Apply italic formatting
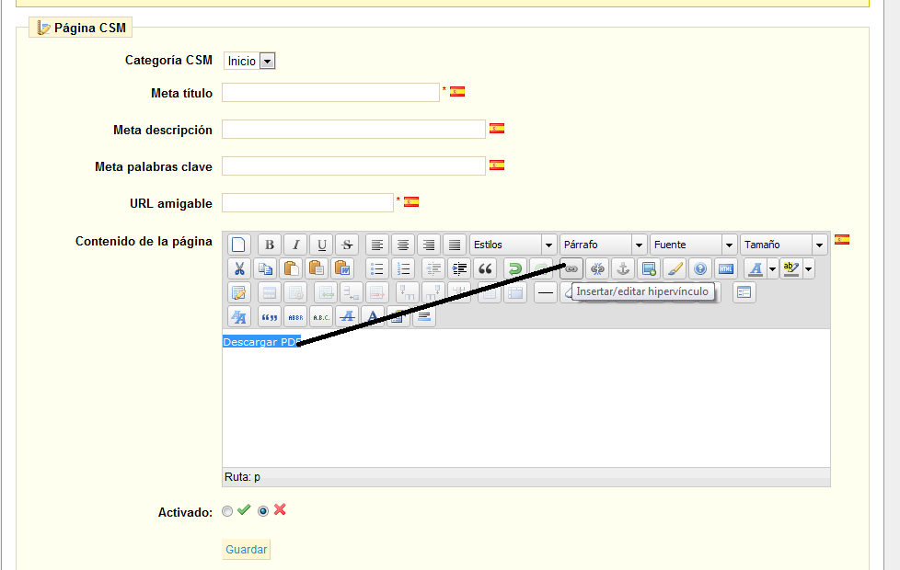This screenshot has width=900, height=570. click(x=295, y=245)
